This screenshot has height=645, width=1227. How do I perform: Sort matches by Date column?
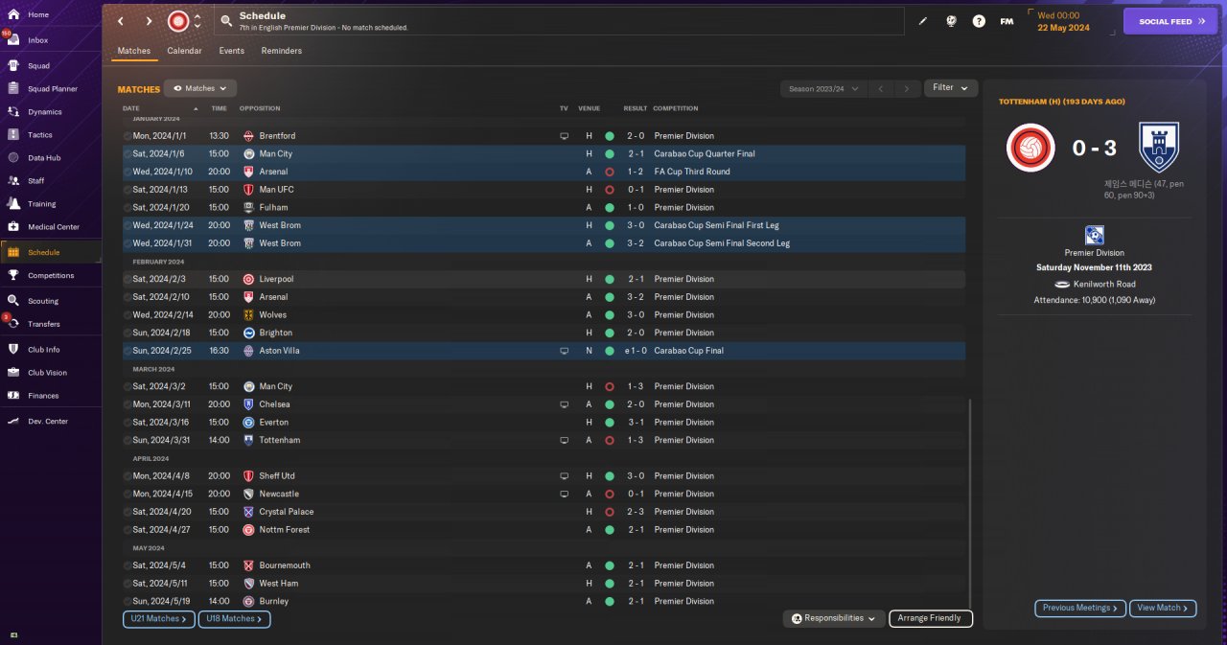tap(131, 108)
